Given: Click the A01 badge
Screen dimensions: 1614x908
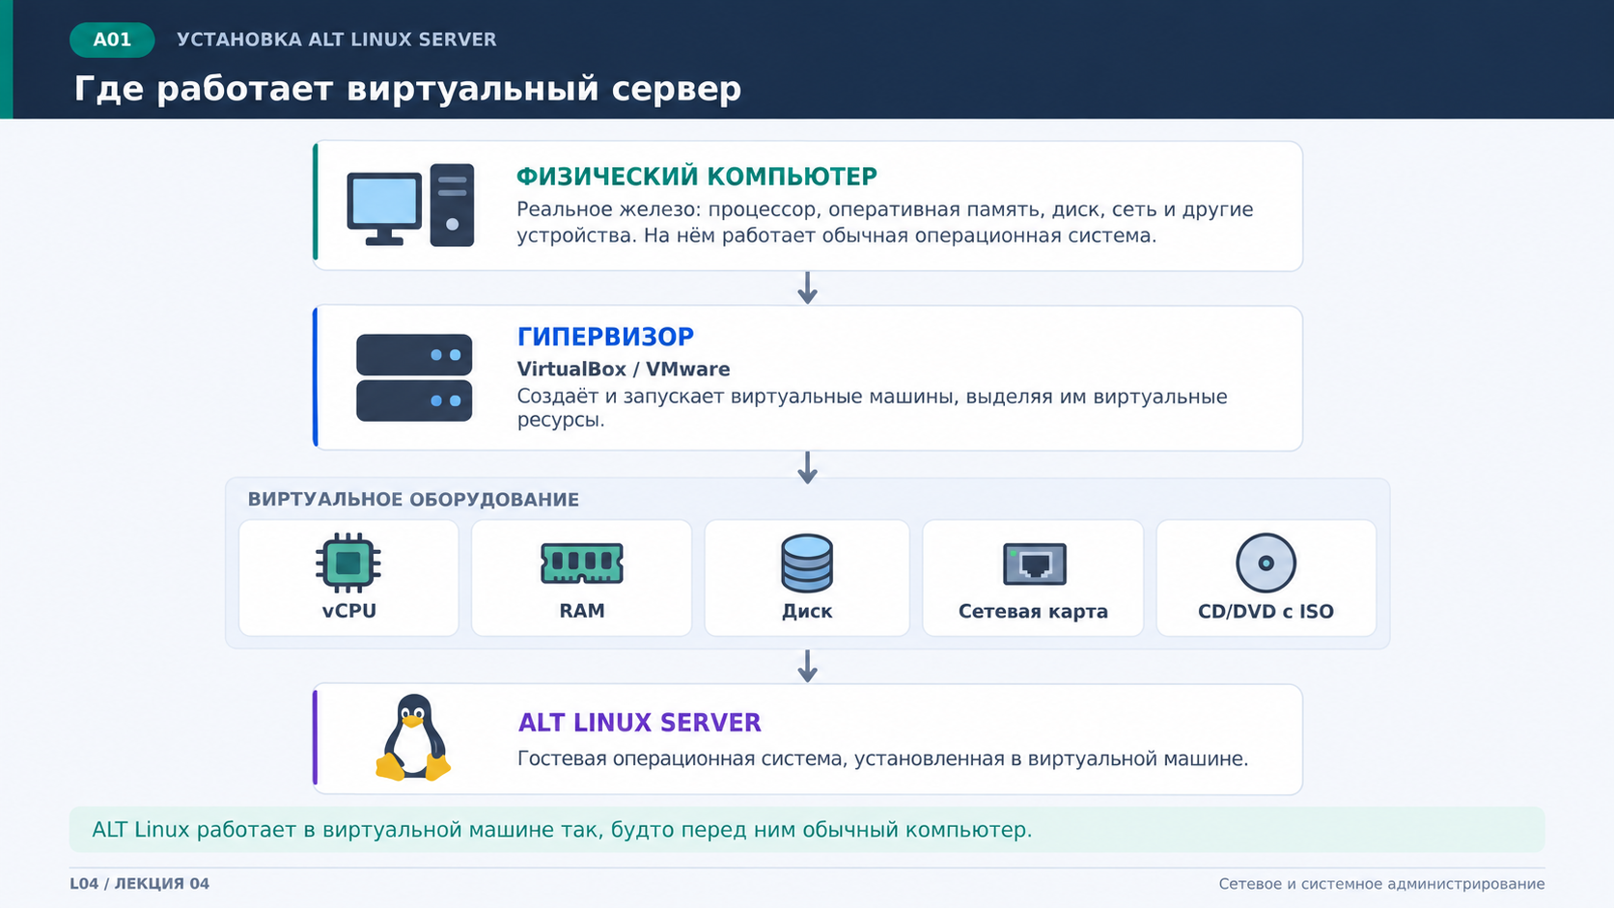Looking at the screenshot, I should pyautogui.click(x=112, y=40).
